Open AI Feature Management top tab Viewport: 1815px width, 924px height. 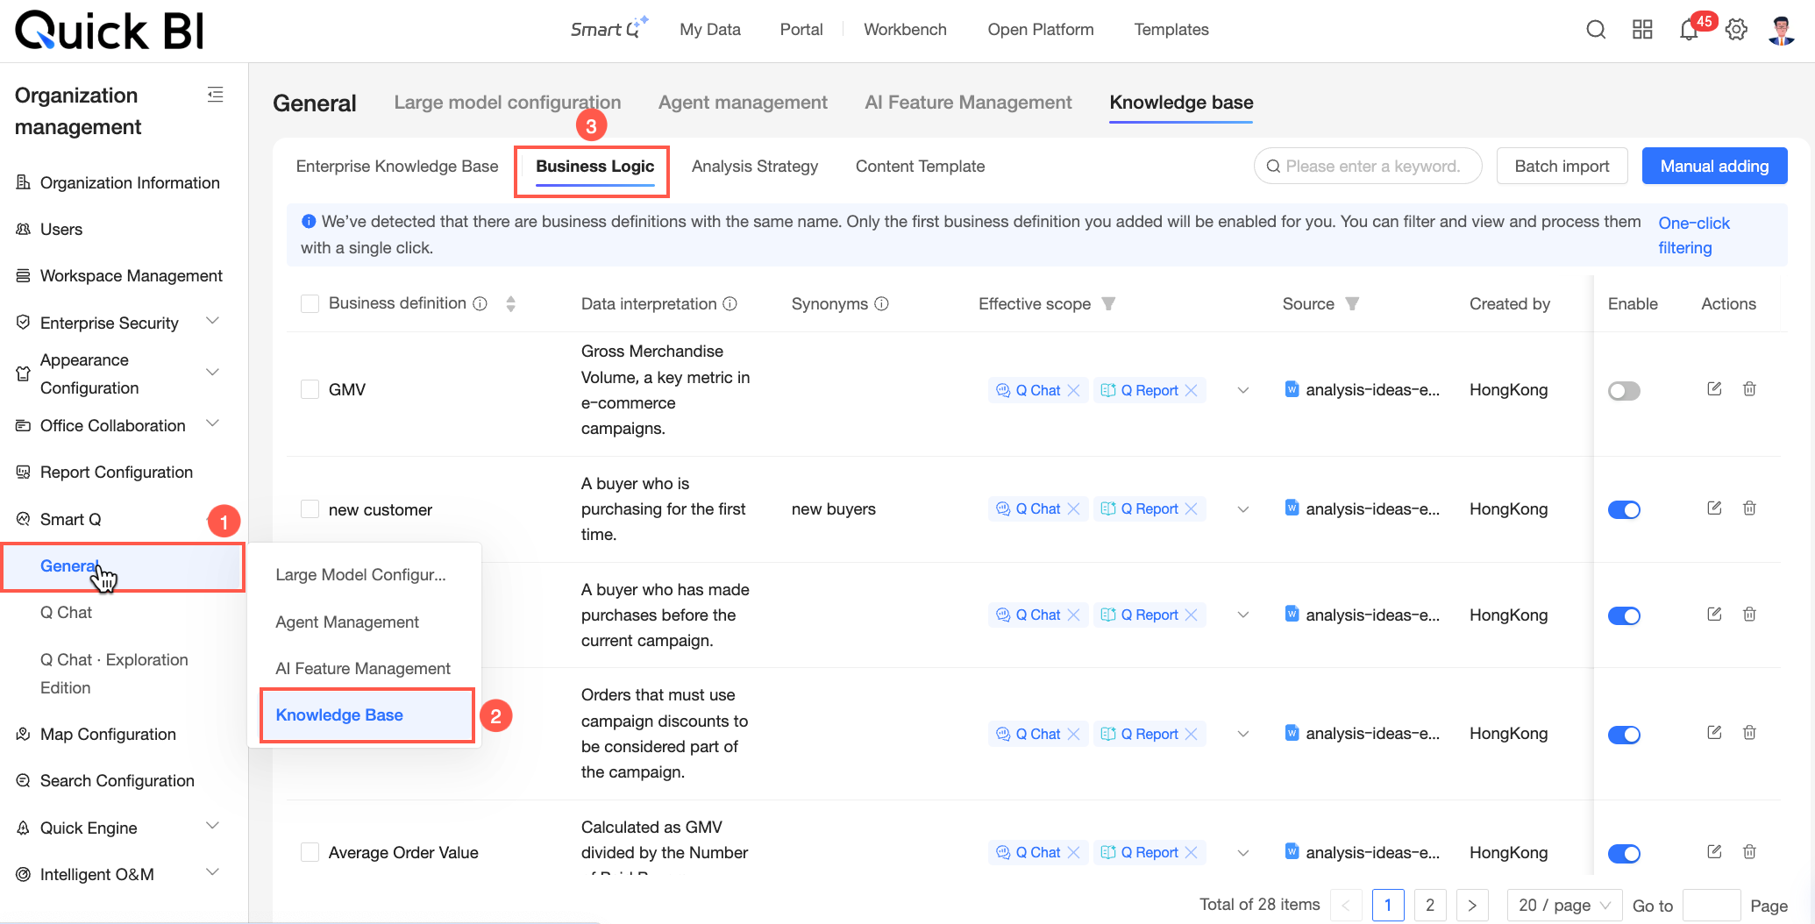(968, 103)
